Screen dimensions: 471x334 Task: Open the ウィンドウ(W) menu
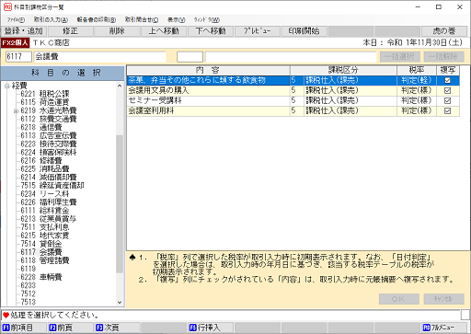[207, 20]
